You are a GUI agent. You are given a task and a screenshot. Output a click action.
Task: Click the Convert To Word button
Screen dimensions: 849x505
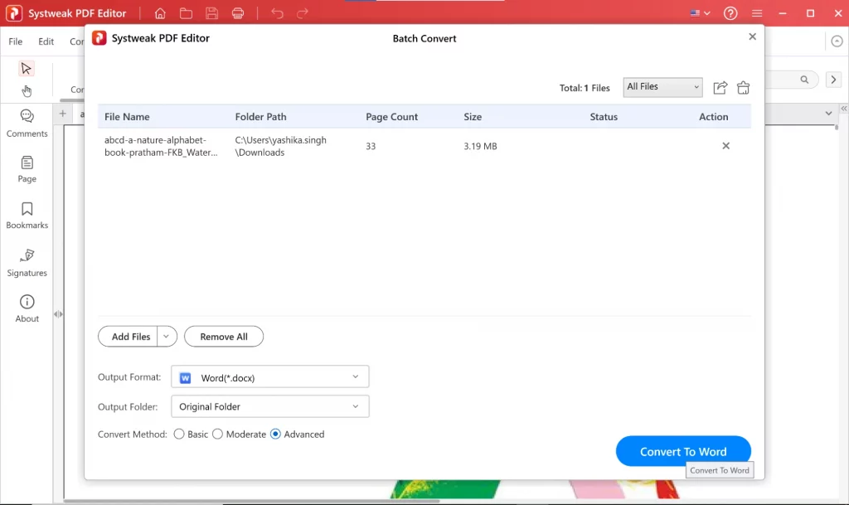click(683, 451)
